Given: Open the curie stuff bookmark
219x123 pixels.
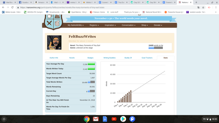Looking at the screenshot, I should tap(113, 12).
